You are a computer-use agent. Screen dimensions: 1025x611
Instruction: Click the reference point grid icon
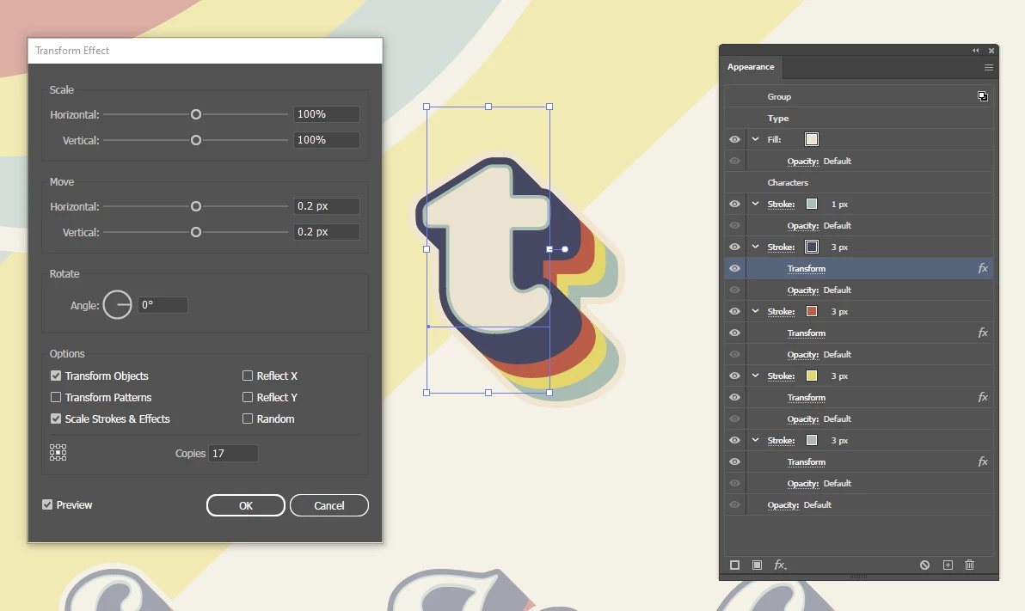coord(58,453)
